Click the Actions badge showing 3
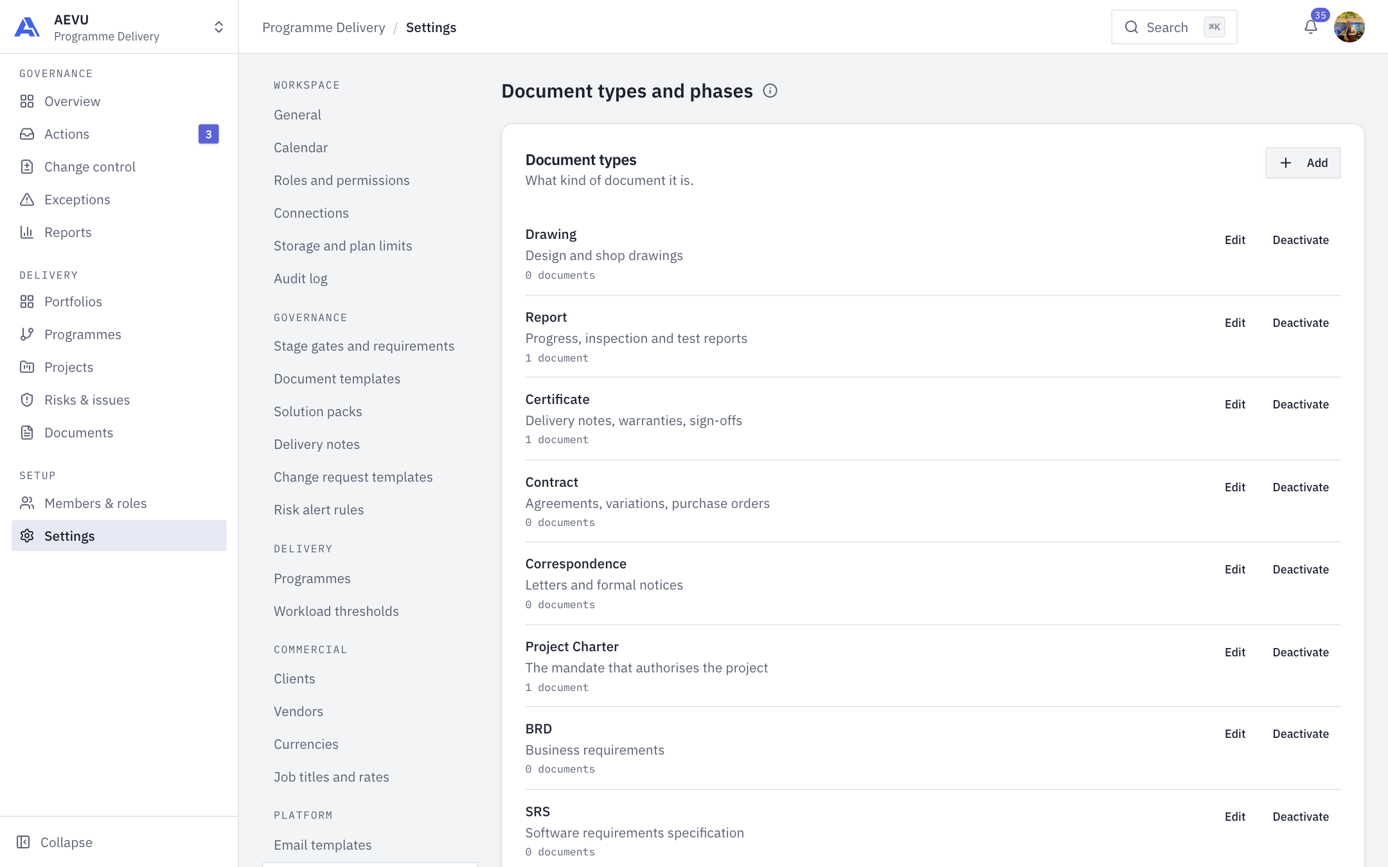This screenshot has height=867, width=1388. point(208,134)
